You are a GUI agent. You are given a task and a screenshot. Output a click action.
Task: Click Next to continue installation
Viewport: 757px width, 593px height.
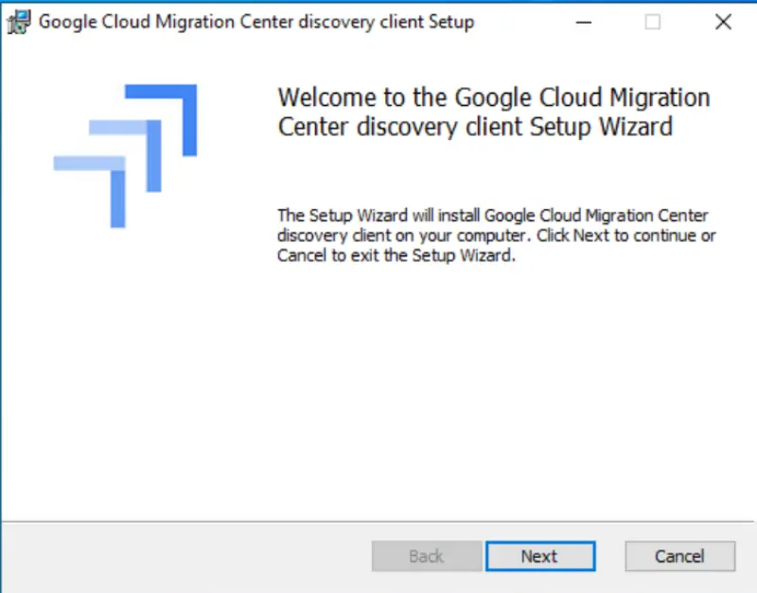540,556
